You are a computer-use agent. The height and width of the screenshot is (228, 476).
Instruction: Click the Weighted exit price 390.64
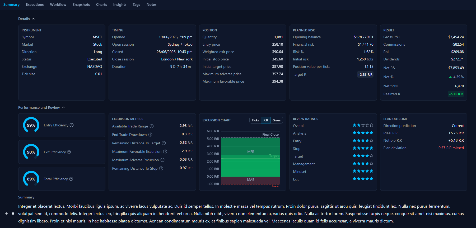[x=277, y=52]
